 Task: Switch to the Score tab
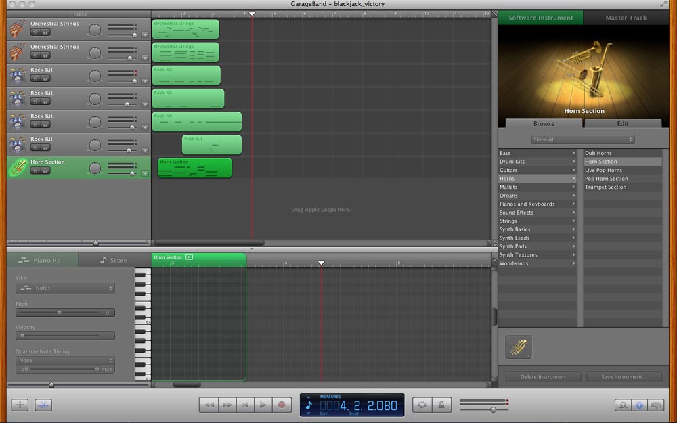tap(114, 261)
